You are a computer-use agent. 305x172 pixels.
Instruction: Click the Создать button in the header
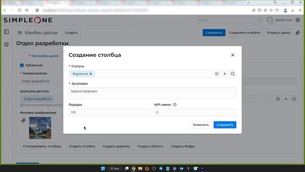(x=71, y=32)
